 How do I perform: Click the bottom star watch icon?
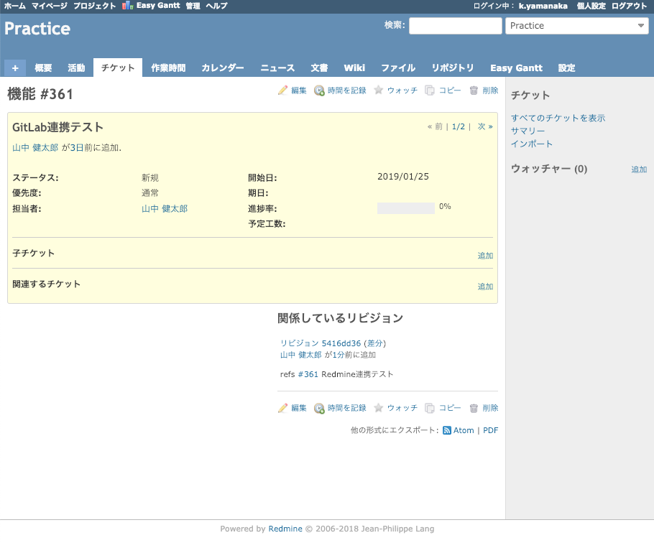(379, 408)
